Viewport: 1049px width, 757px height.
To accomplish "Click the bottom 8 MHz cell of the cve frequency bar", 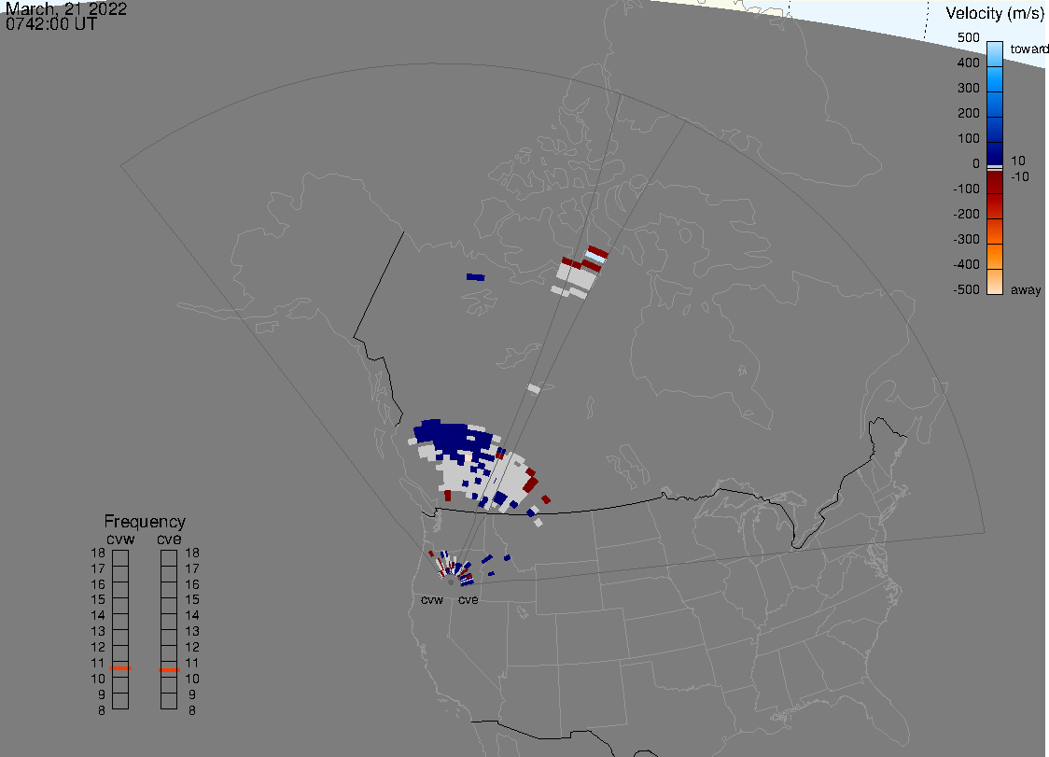I will [x=169, y=701].
